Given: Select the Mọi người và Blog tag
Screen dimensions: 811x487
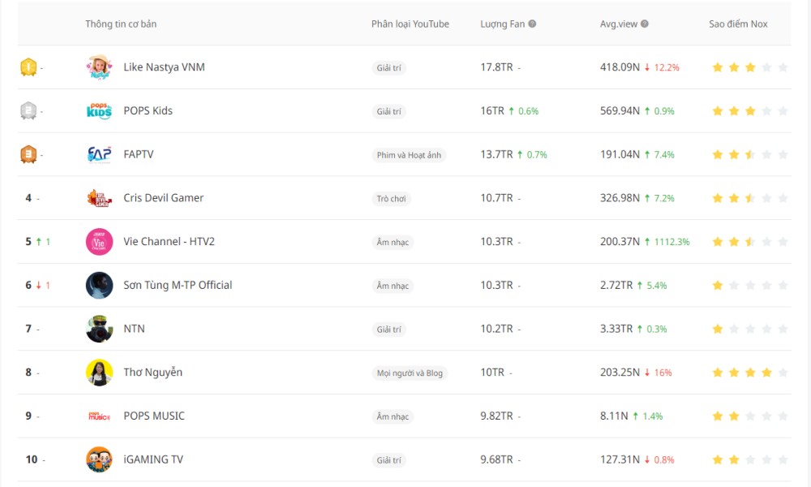Looking at the screenshot, I should pyautogui.click(x=410, y=373).
